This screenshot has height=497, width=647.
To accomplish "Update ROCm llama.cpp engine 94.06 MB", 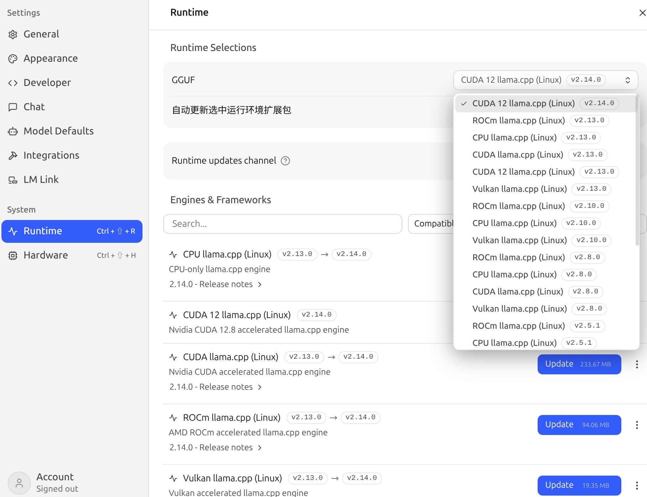I will tap(579, 425).
